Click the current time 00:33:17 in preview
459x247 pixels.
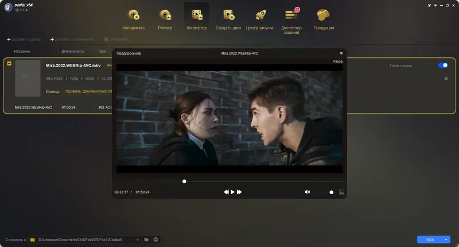point(121,192)
